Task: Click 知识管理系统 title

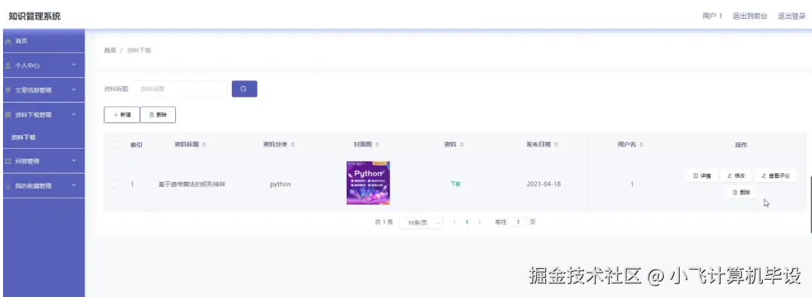Action: pos(35,16)
